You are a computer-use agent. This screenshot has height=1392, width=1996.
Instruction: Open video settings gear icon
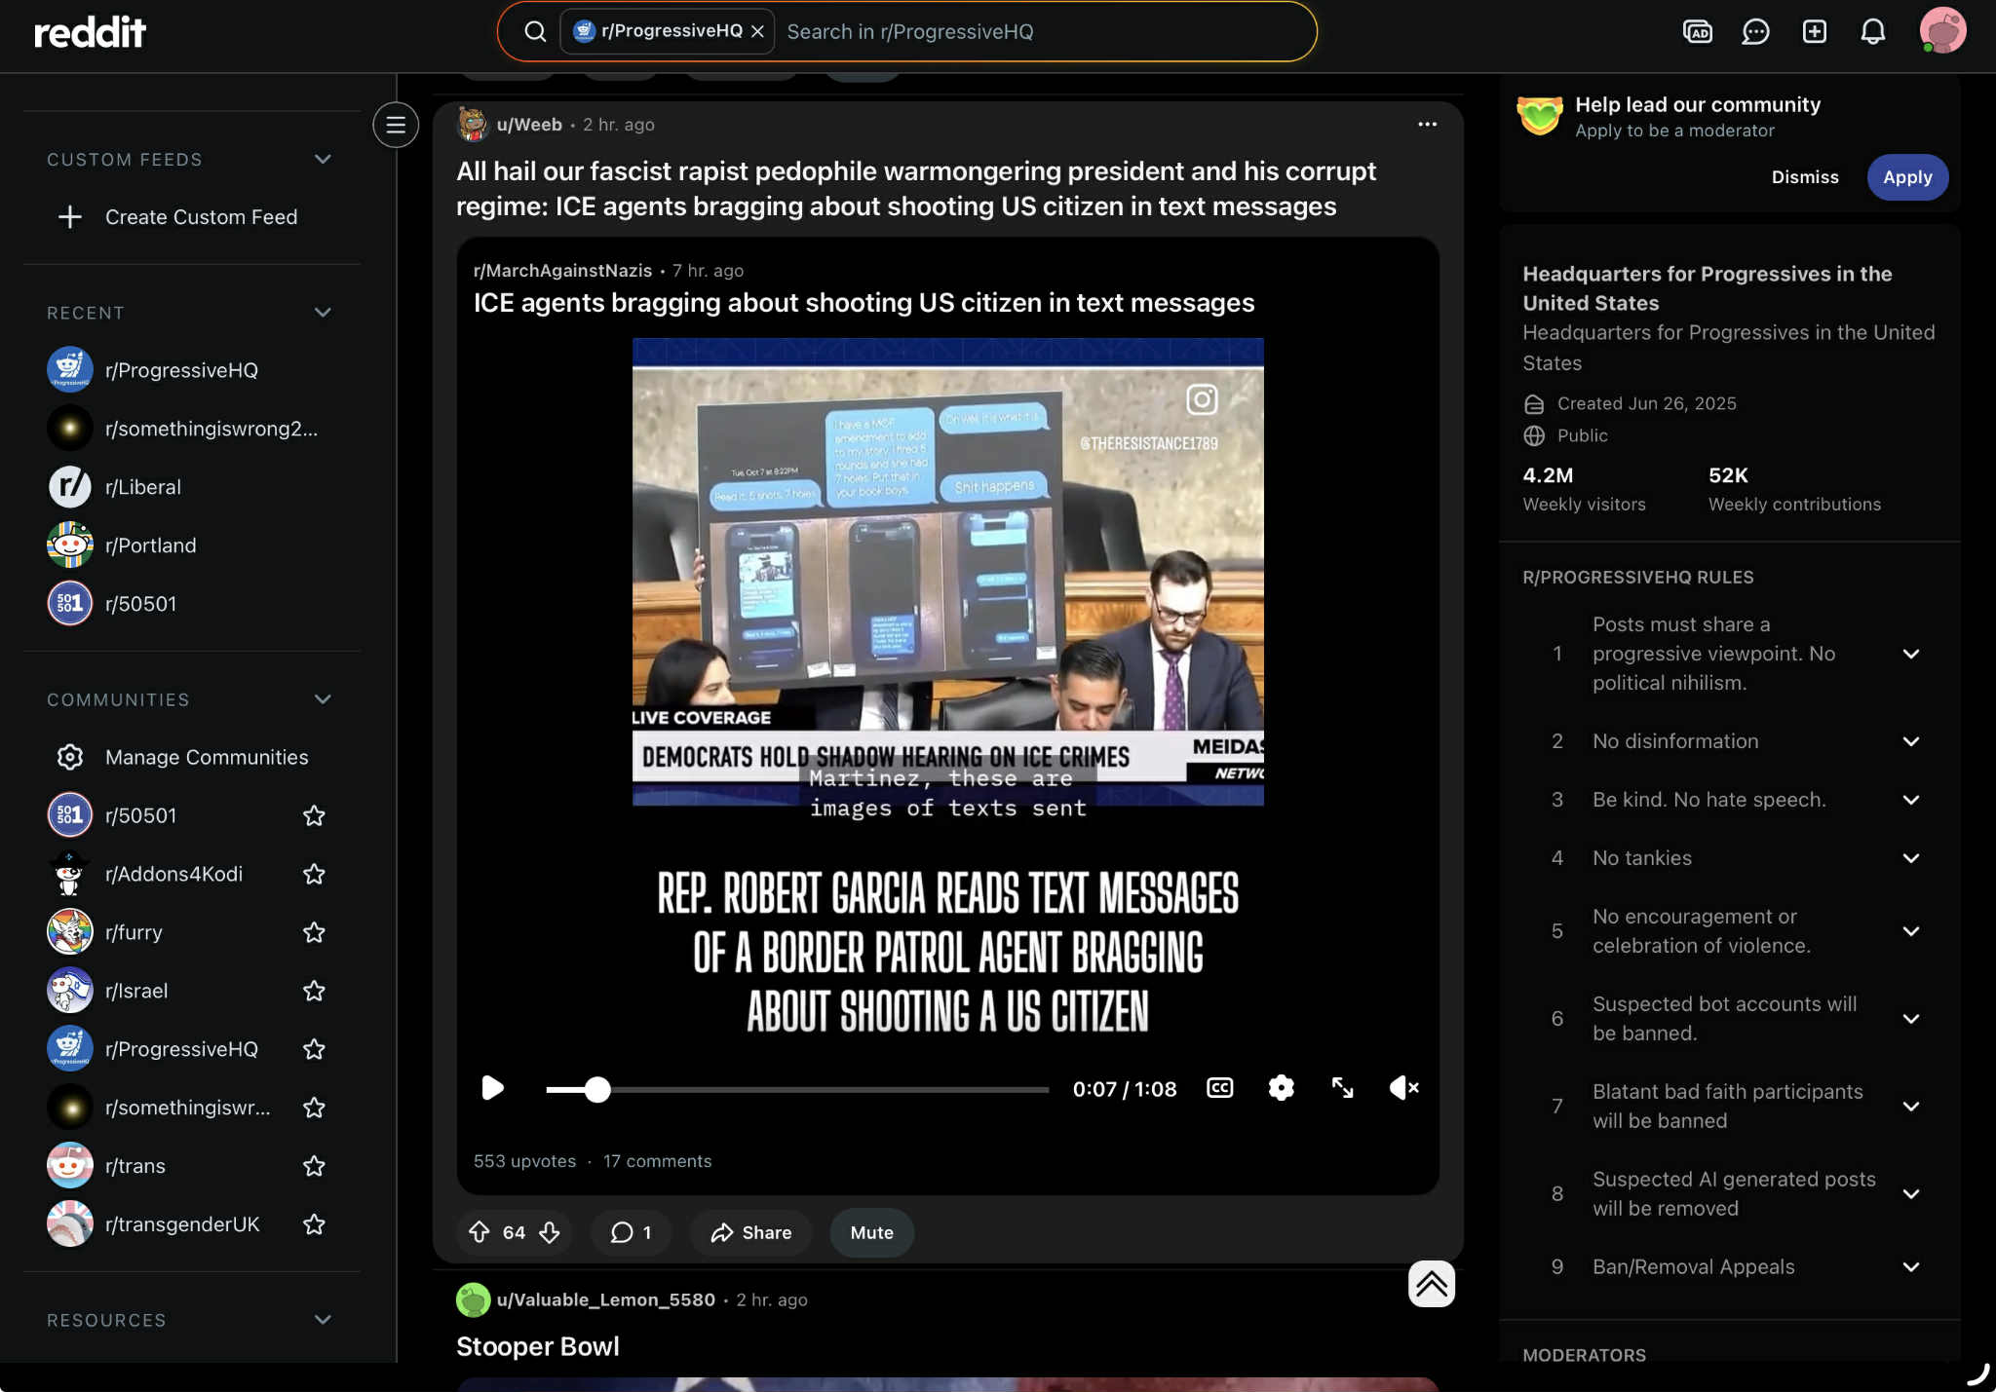(1281, 1088)
